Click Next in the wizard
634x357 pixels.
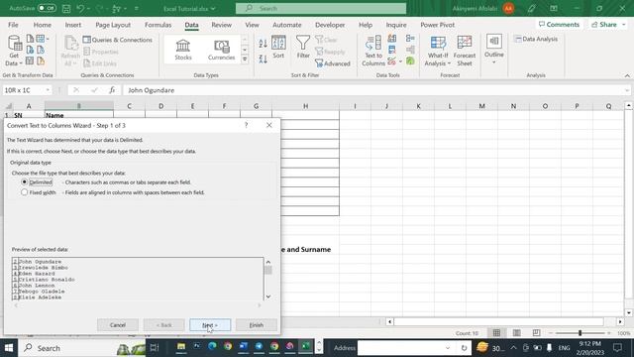[x=210, y=325]
